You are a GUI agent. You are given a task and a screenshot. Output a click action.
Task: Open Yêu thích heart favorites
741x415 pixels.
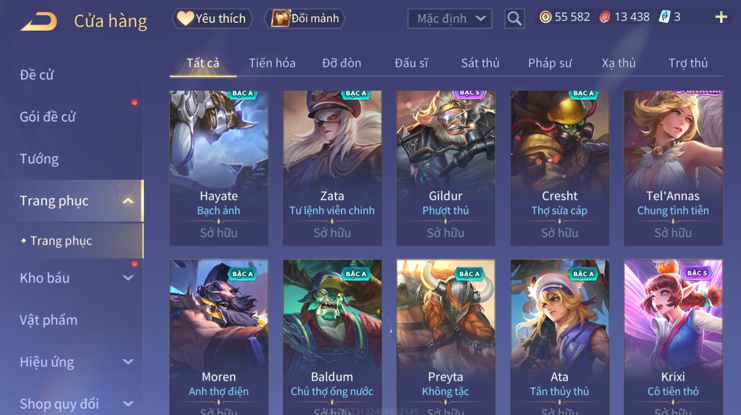tap(212, 19)
